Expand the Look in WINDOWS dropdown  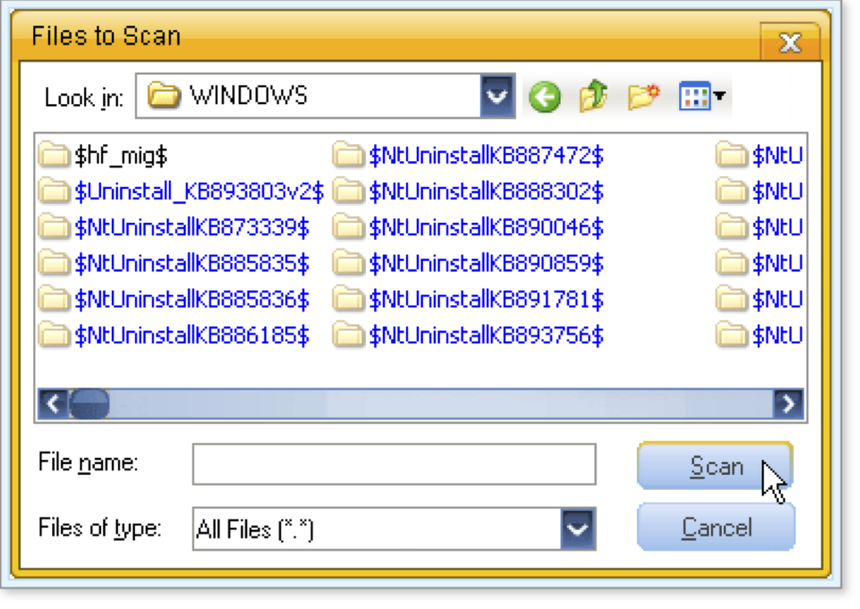pyautogui.click(x=497, y=96)
